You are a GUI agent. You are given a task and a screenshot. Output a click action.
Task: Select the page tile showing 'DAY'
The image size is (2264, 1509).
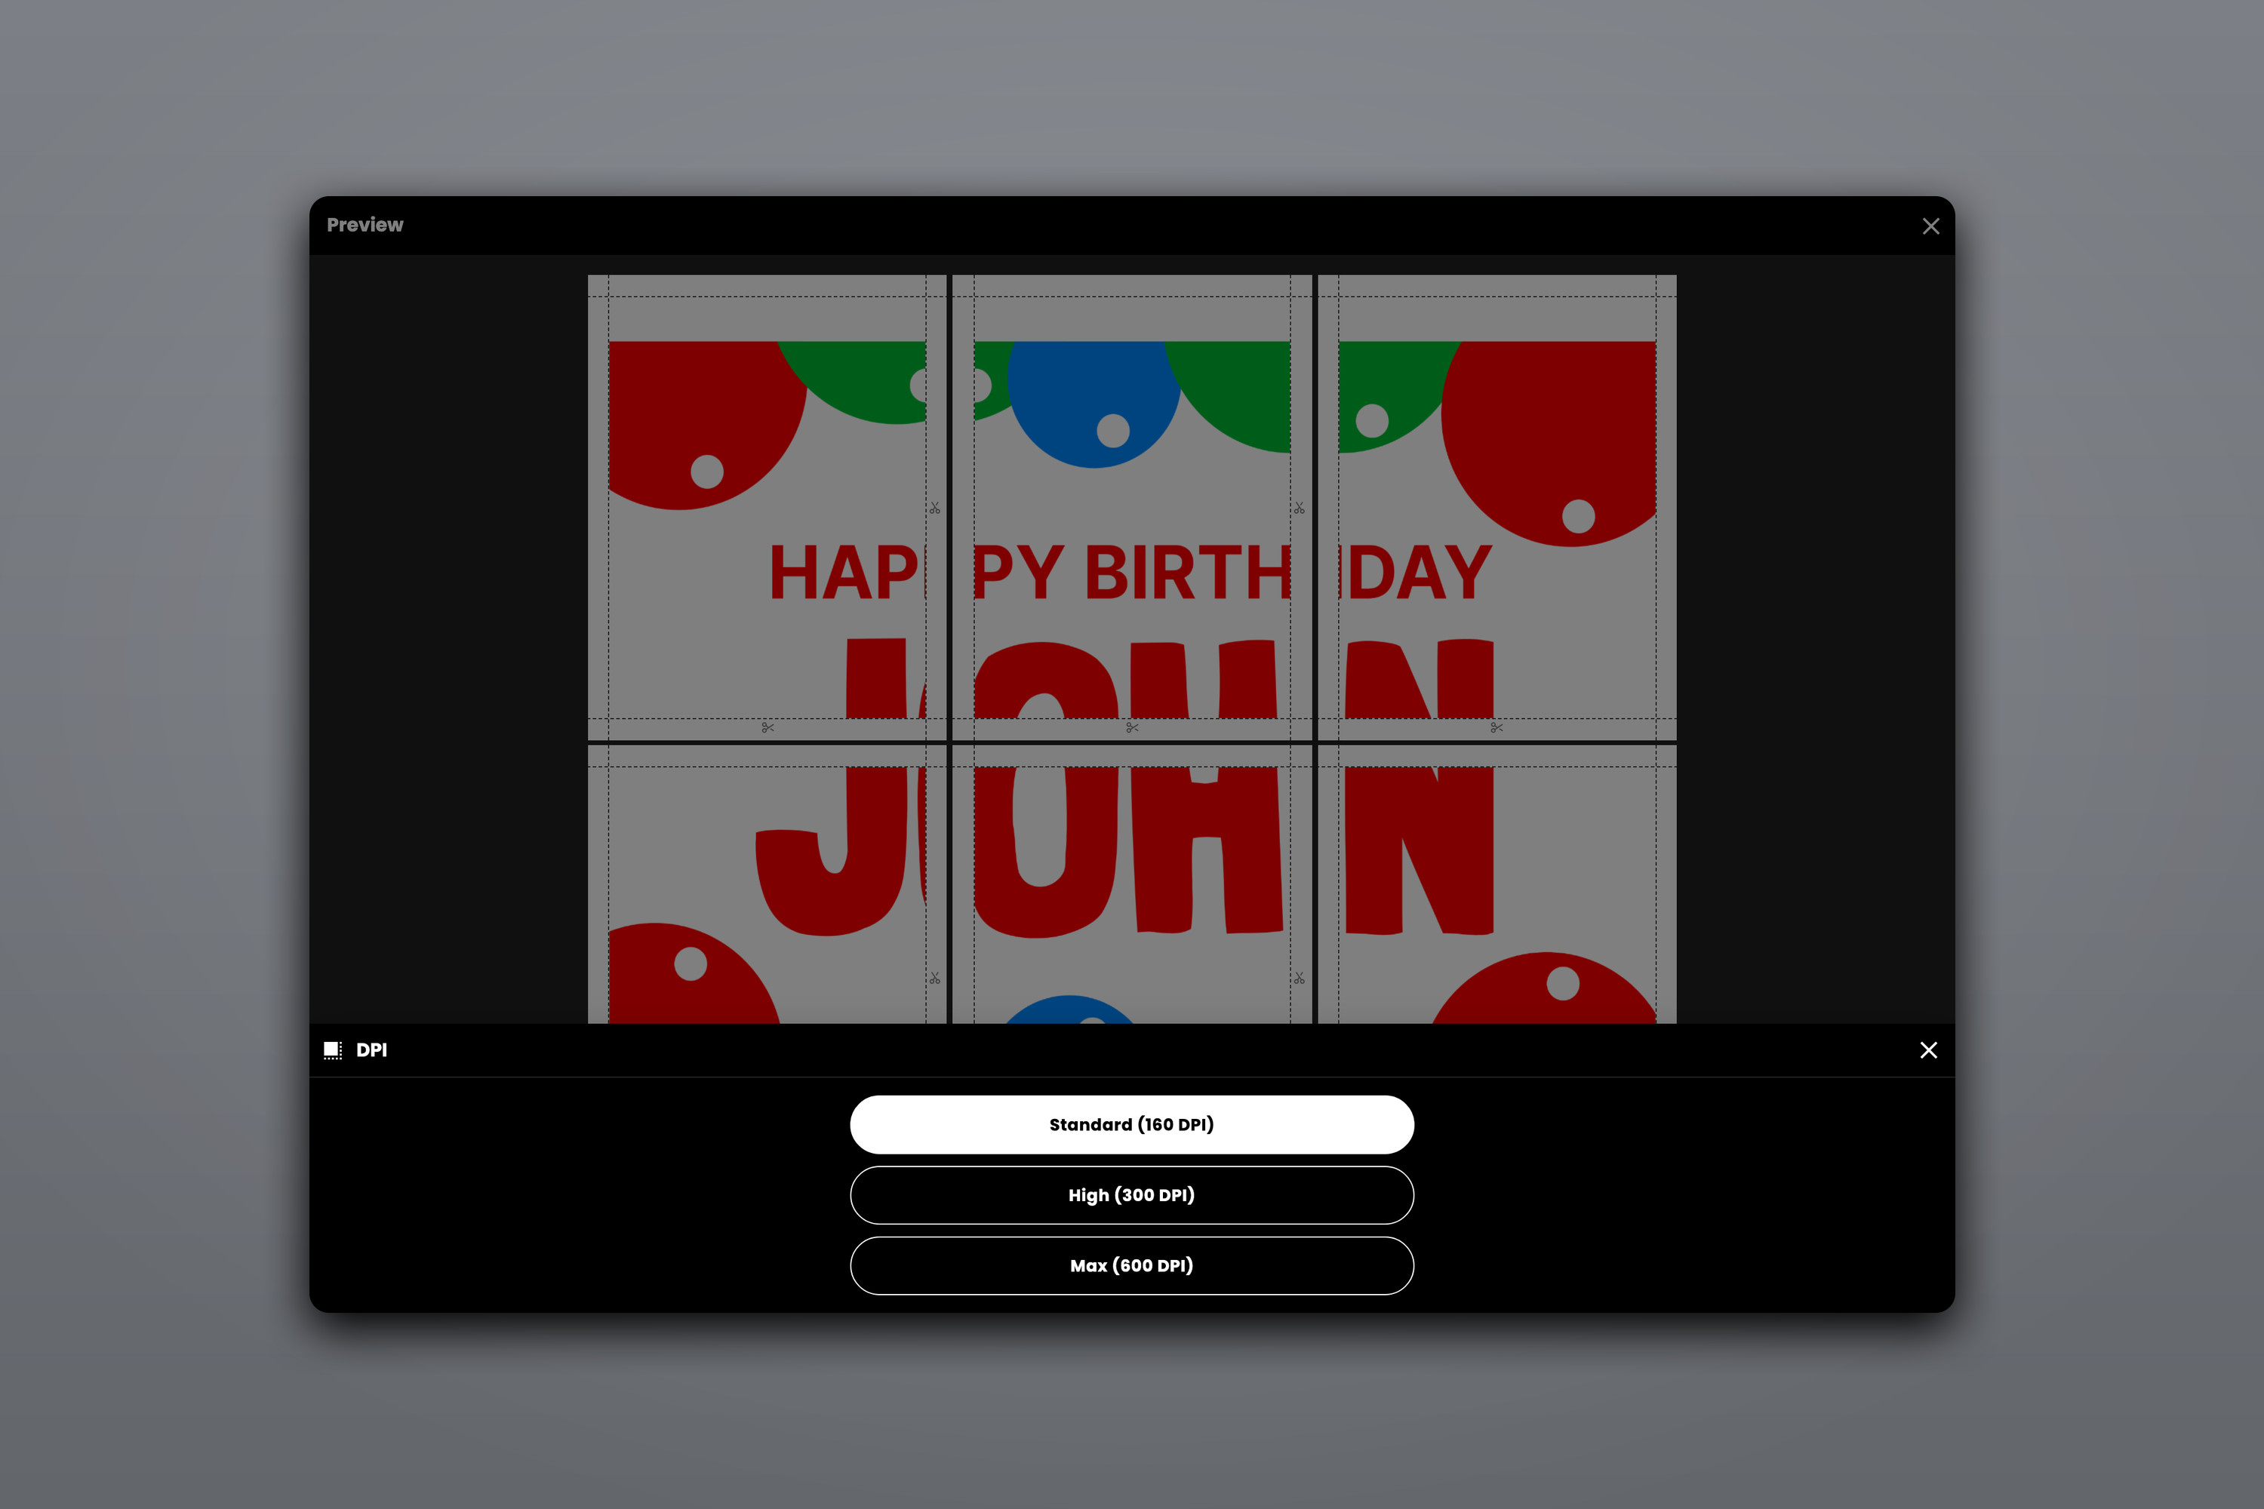(x=1497, y=507)
